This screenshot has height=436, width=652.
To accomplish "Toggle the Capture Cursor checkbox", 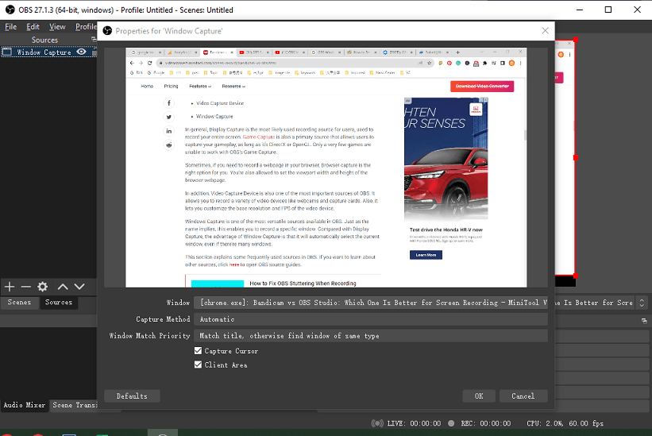I will [198, 351].
